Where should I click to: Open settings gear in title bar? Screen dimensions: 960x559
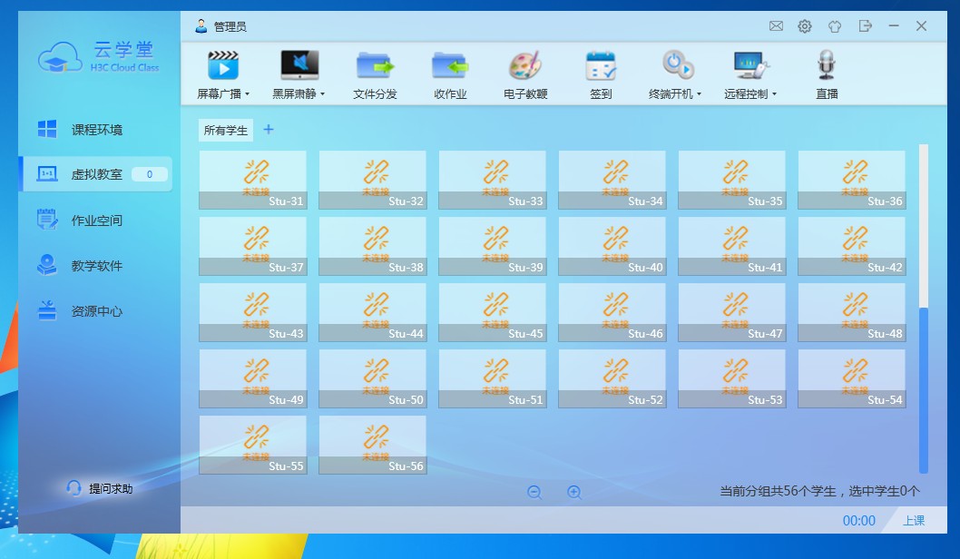(x=805, y=25)
